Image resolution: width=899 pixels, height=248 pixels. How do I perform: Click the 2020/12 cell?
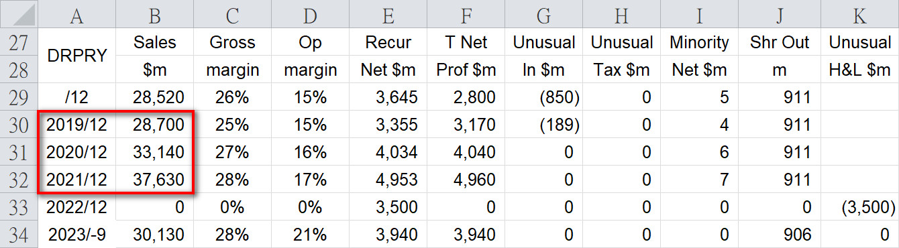tap(76, 151)
